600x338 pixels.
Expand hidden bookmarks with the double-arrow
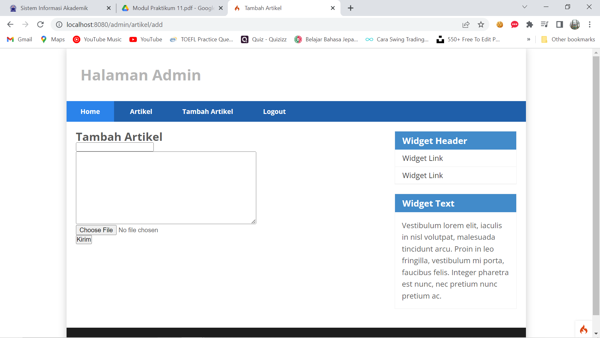[529, 39]
